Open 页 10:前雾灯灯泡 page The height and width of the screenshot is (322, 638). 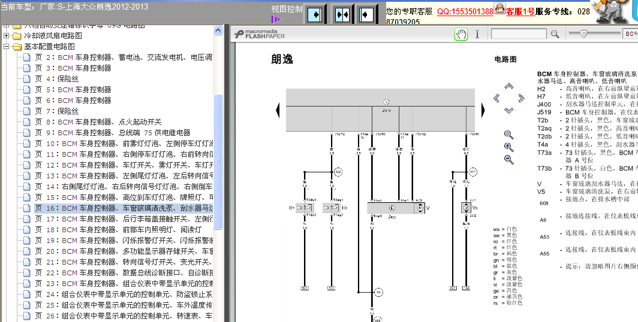[x=124, y=144]
